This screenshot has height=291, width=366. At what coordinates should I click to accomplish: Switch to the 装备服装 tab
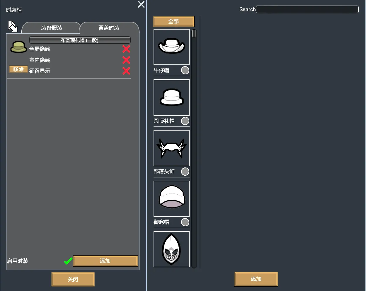point(52,28)
